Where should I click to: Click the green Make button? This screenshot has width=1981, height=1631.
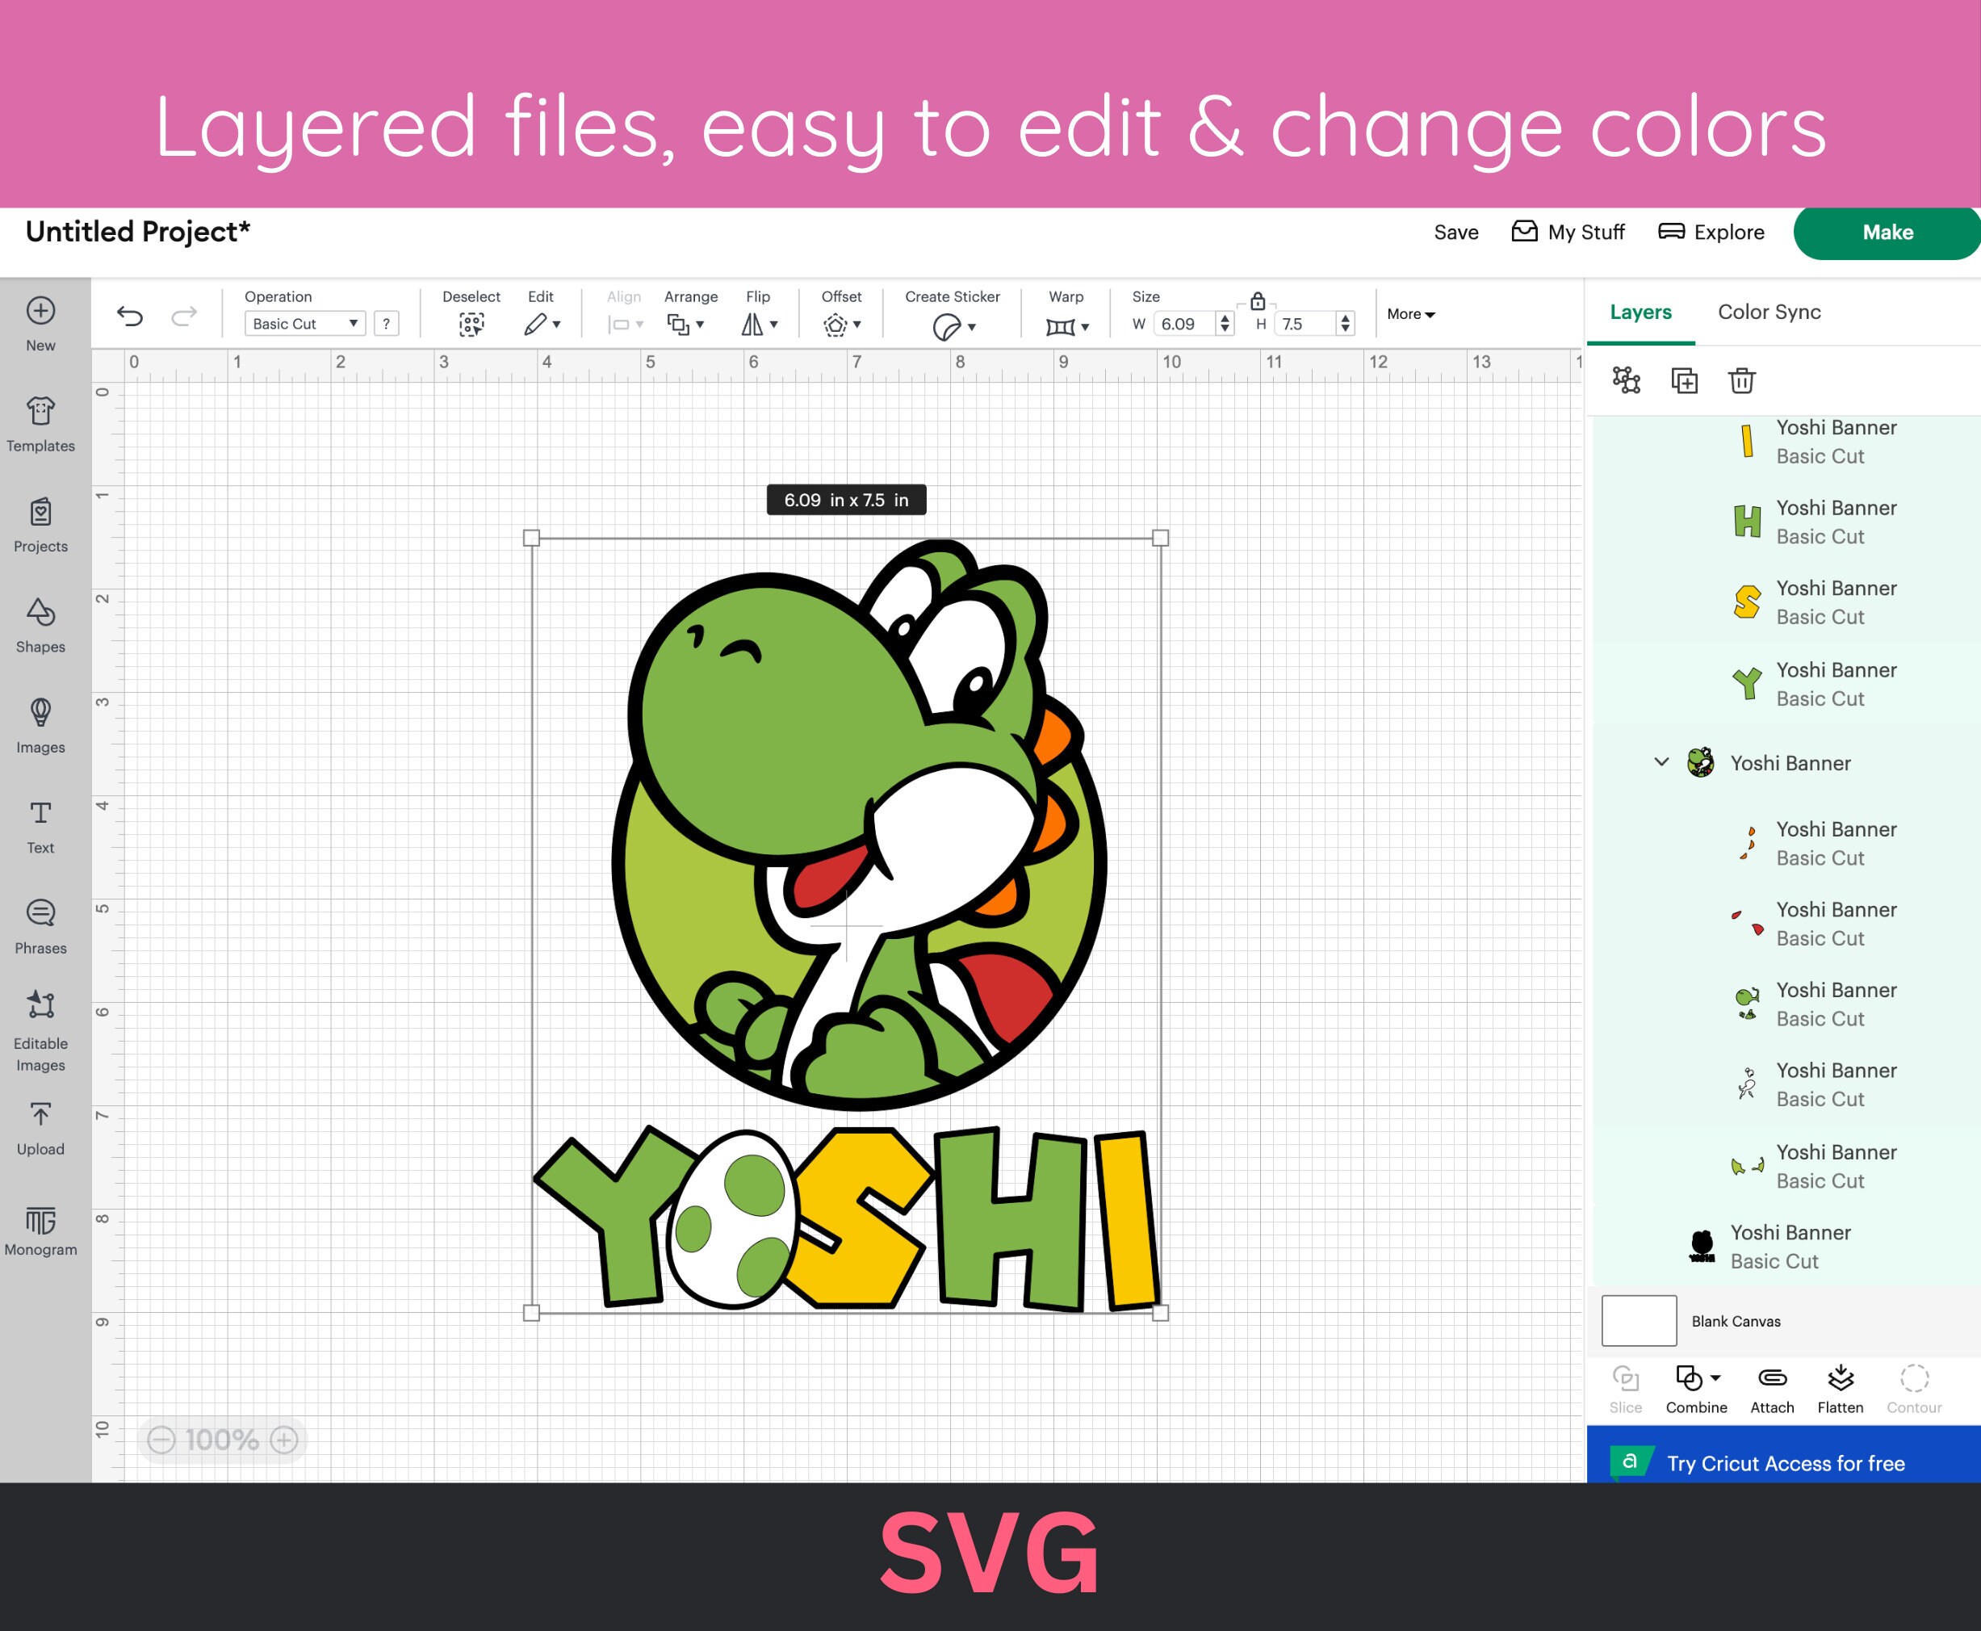1887,232
